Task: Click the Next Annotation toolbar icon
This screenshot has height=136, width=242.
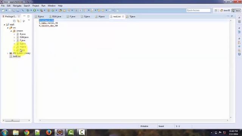Action: (85, 11)
